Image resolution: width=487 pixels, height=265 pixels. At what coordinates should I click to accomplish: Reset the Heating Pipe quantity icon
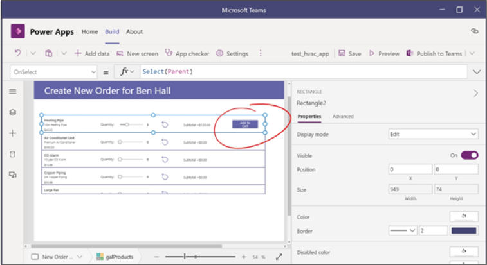click(165, 124)
